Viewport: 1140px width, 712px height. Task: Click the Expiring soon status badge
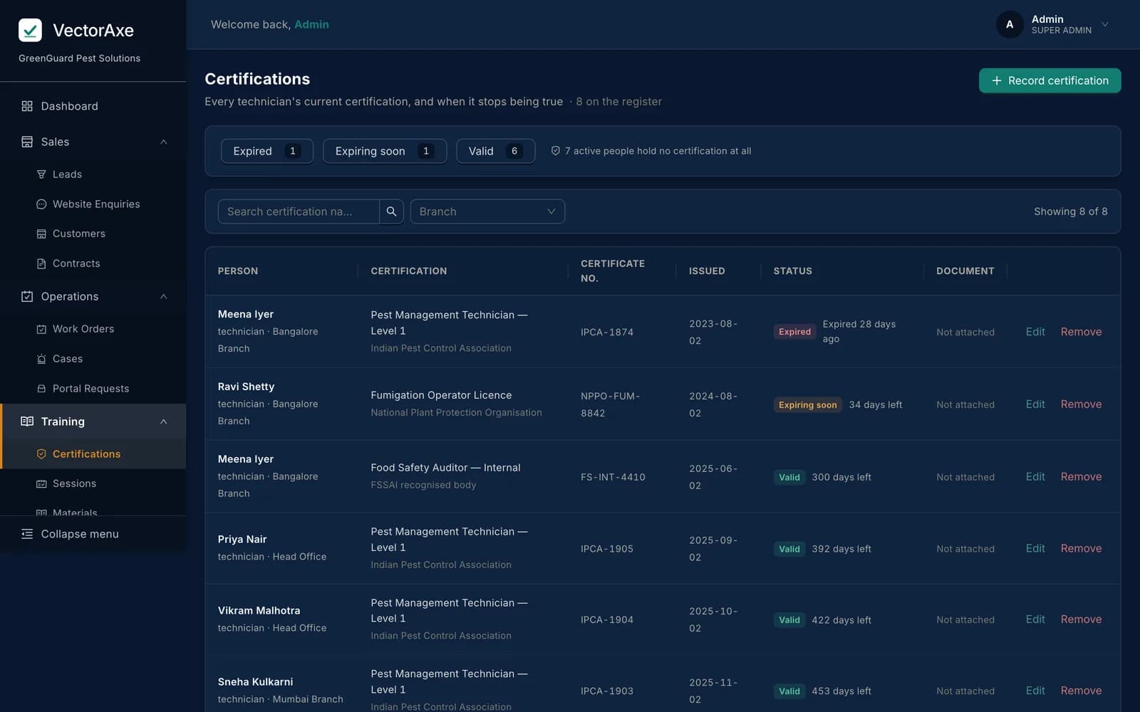(807, 405)
